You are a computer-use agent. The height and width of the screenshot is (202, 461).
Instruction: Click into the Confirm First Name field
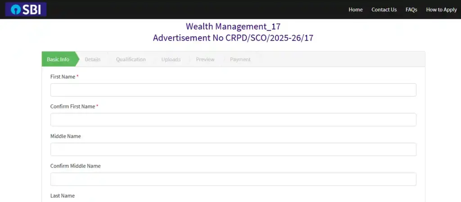coord(233,120)
